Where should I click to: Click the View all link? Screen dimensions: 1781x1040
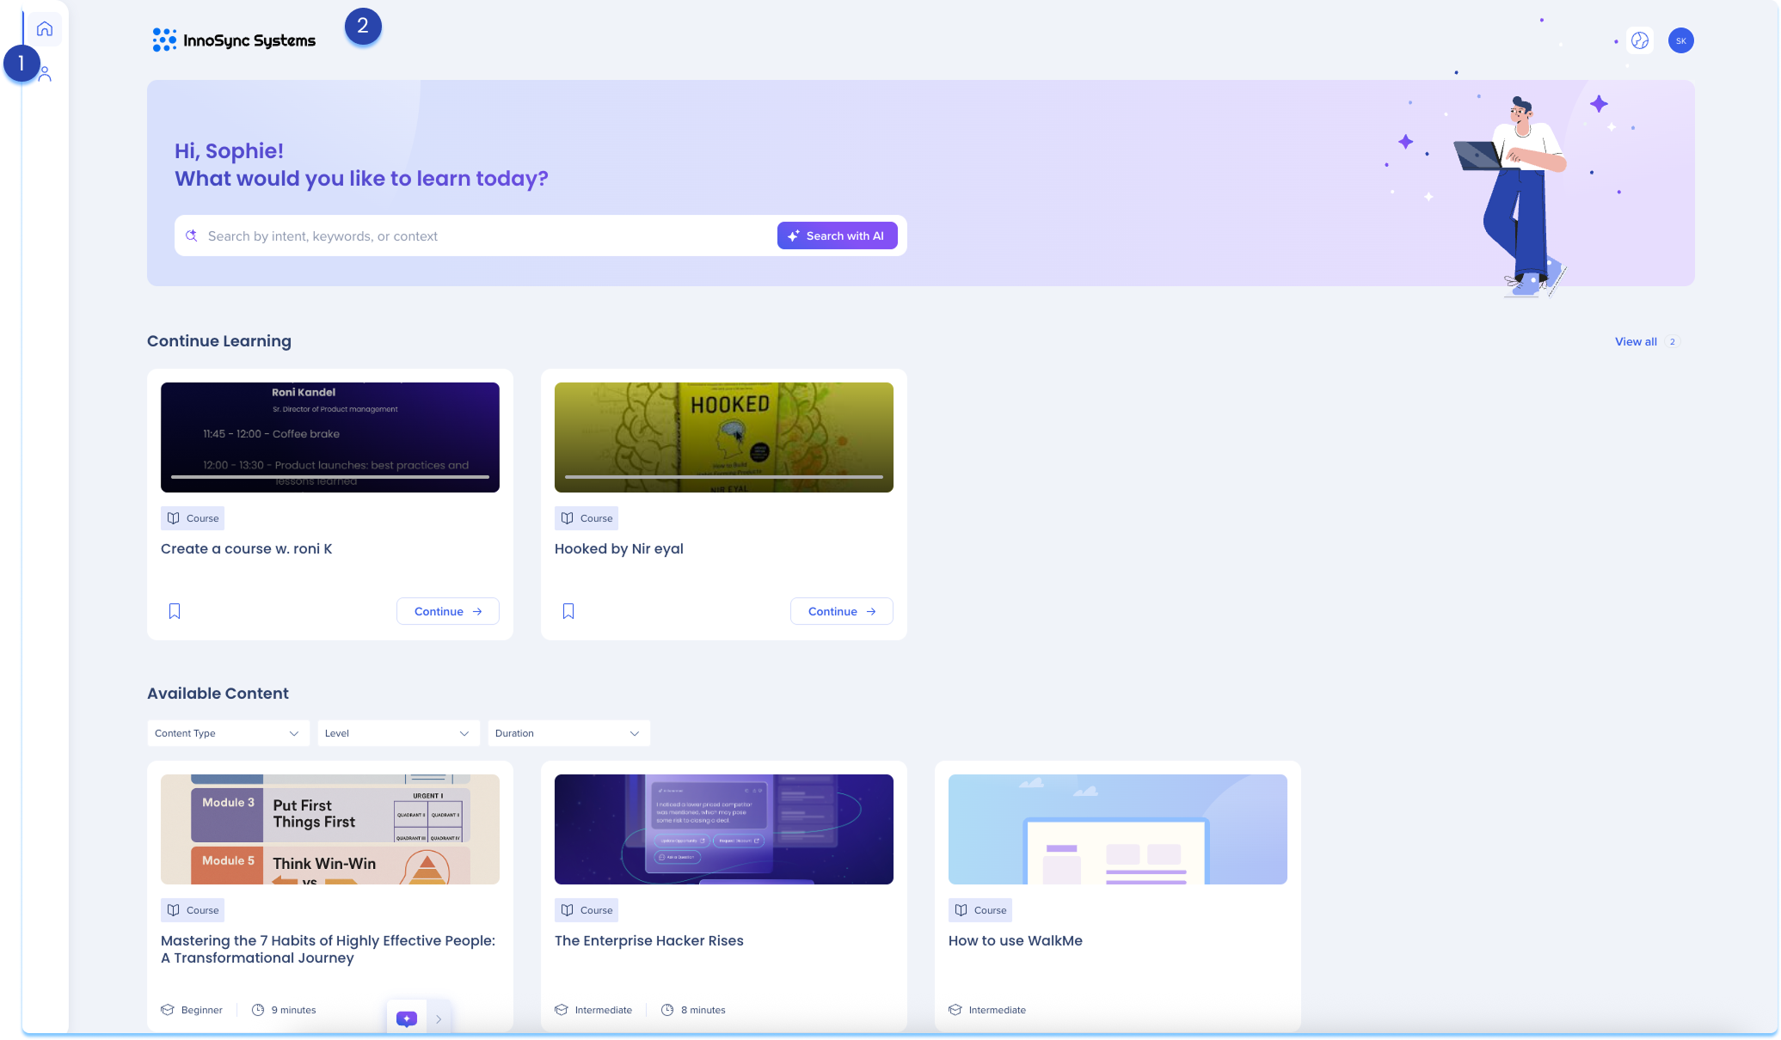(x=1635, y=341)
